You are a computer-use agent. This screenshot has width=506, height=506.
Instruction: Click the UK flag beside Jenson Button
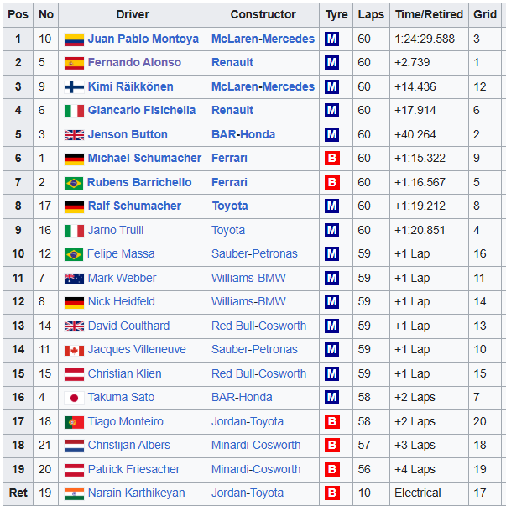[74, 135]
